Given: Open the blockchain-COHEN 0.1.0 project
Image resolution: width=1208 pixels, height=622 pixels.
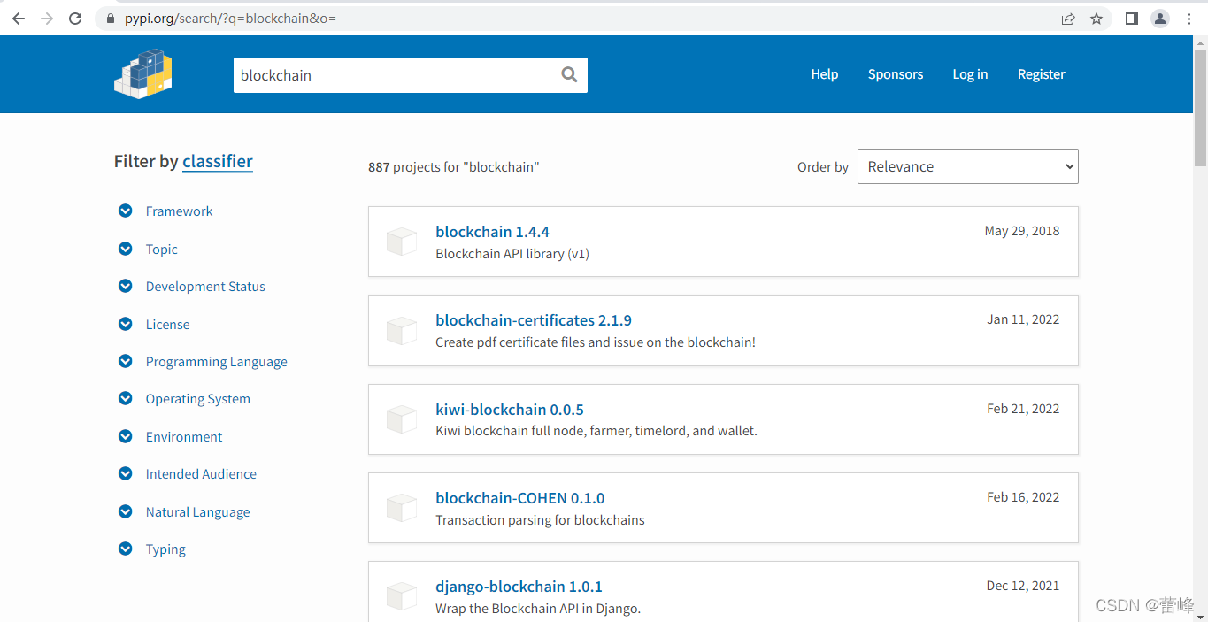Looking at the screenshot, I should (520, 498).
